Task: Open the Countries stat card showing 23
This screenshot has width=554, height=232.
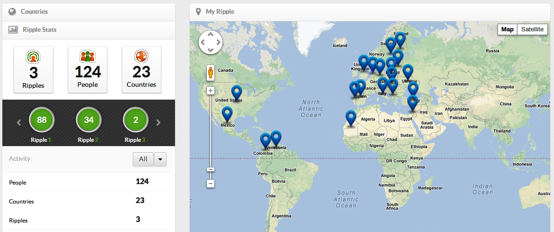Action: 141,70
